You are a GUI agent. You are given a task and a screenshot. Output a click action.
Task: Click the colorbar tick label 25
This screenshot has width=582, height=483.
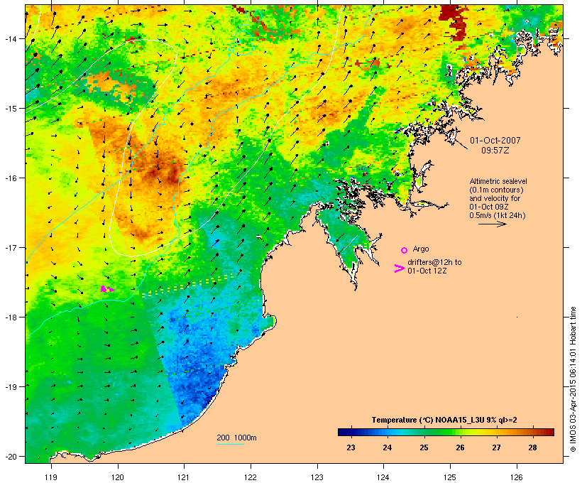[x=424, y=447]
